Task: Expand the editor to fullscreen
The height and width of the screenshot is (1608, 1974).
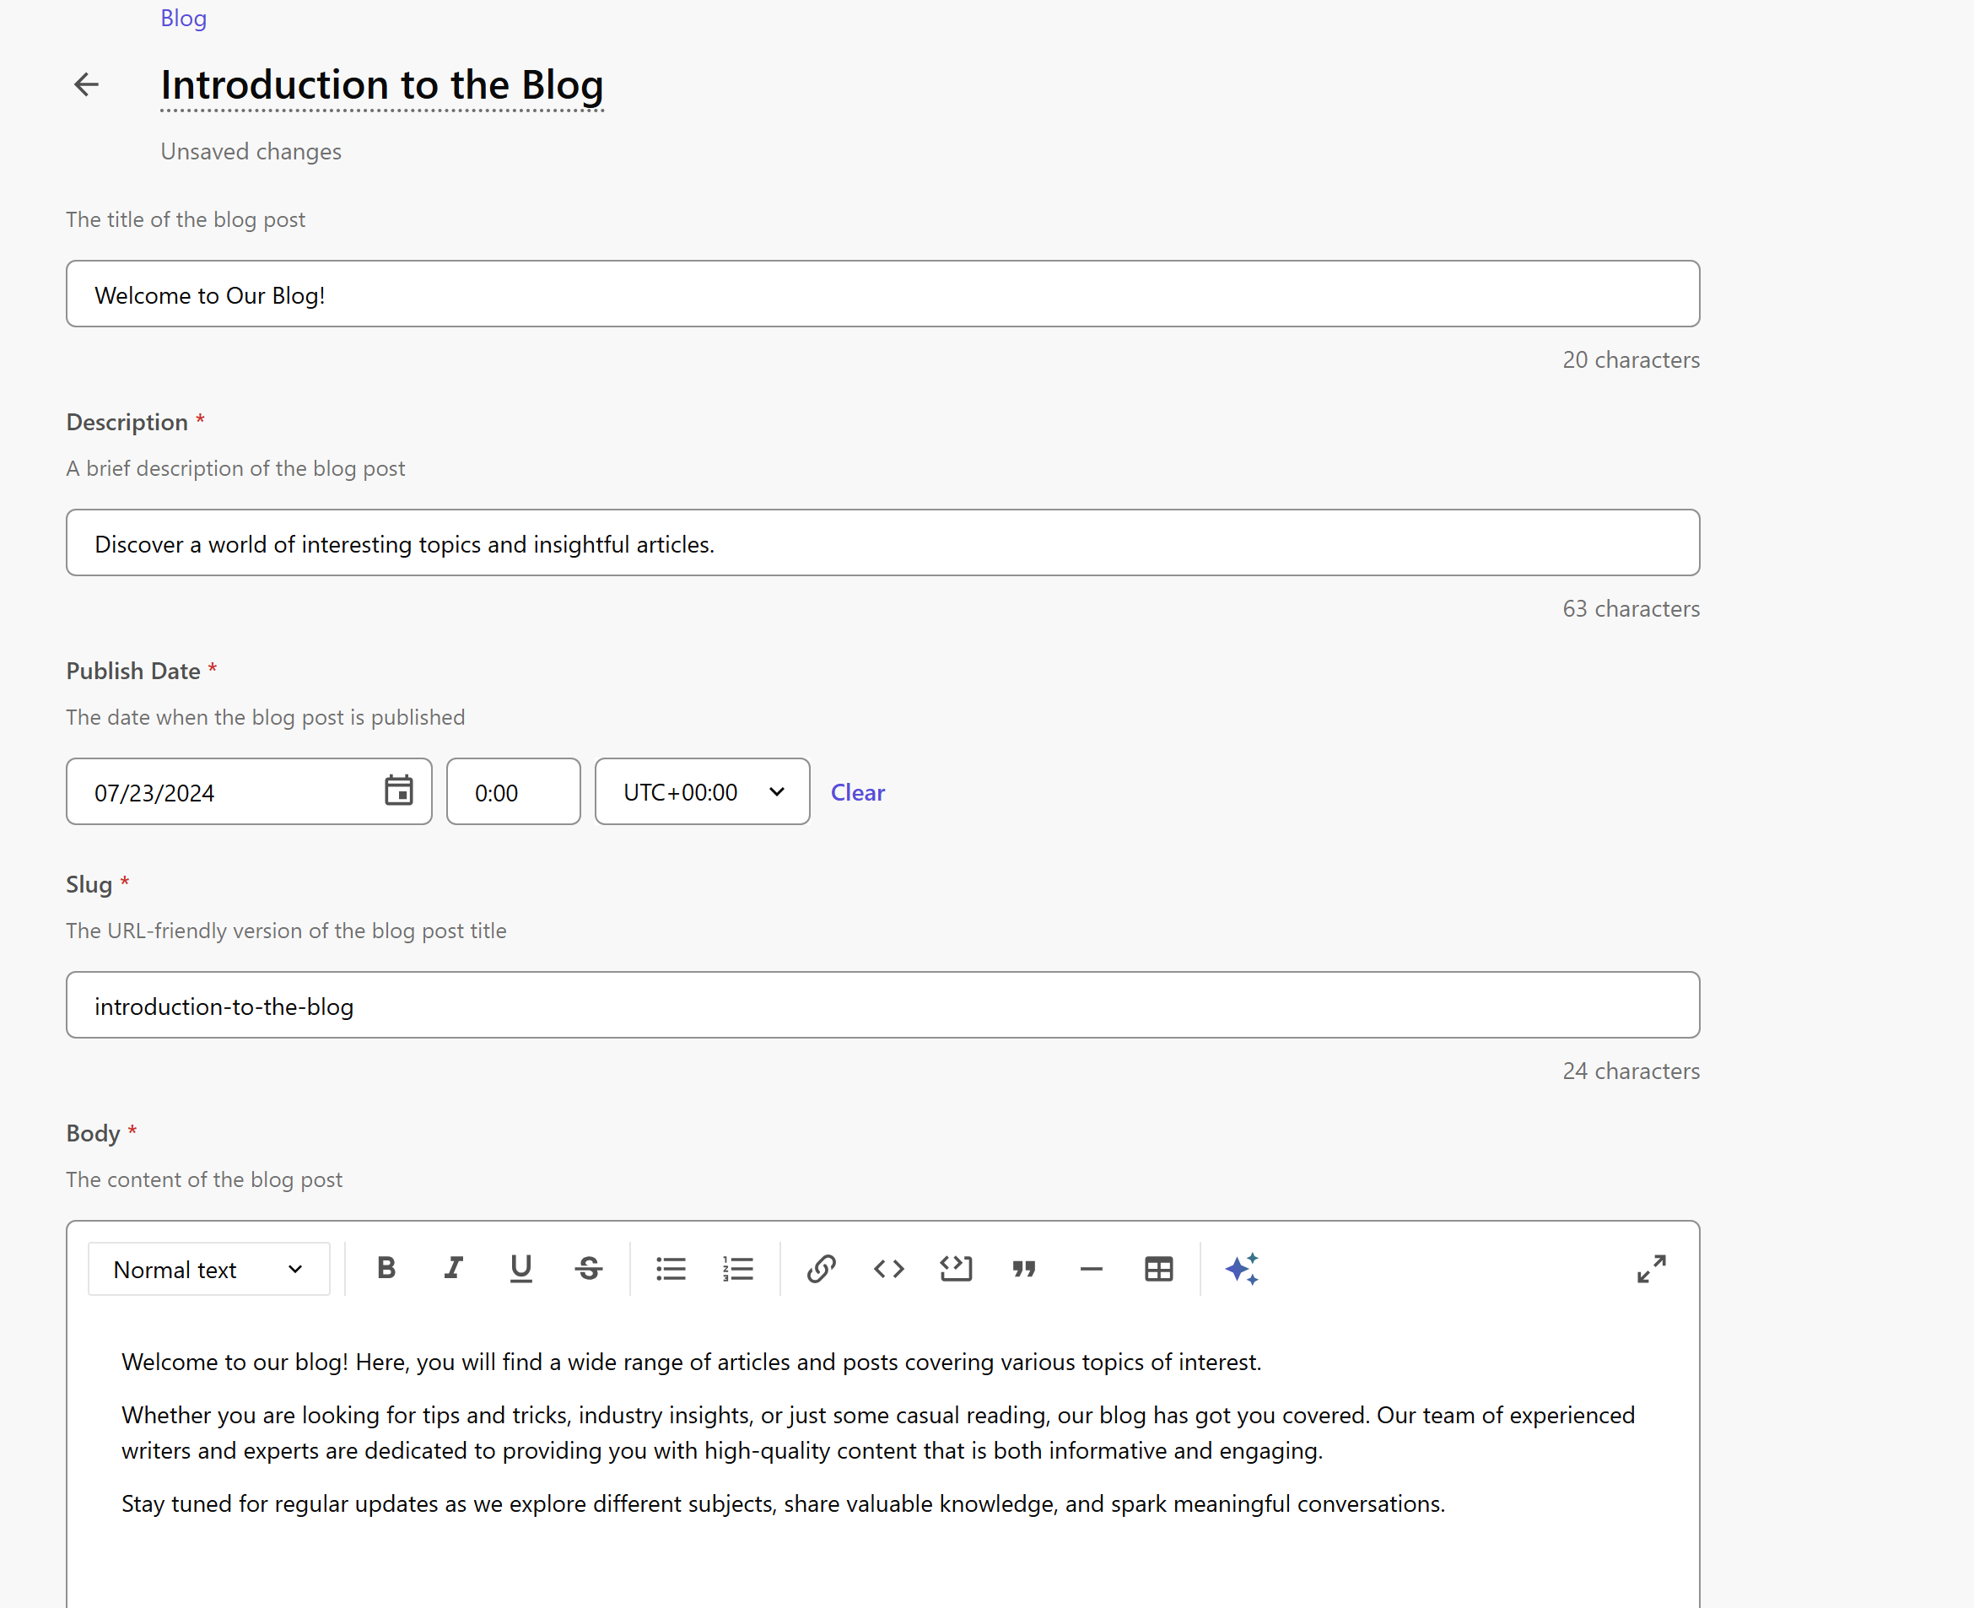Action: pyautogui.click(x=1652, y=1268)
